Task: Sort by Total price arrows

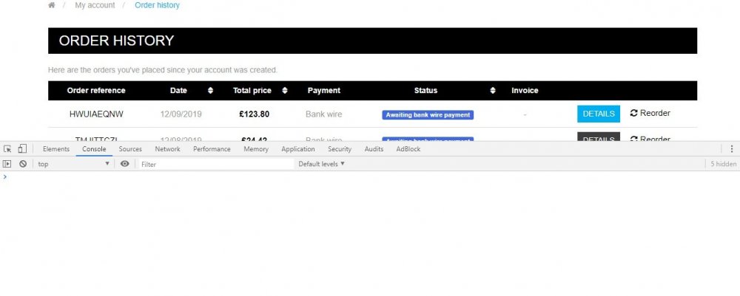Action: (285, 90)
